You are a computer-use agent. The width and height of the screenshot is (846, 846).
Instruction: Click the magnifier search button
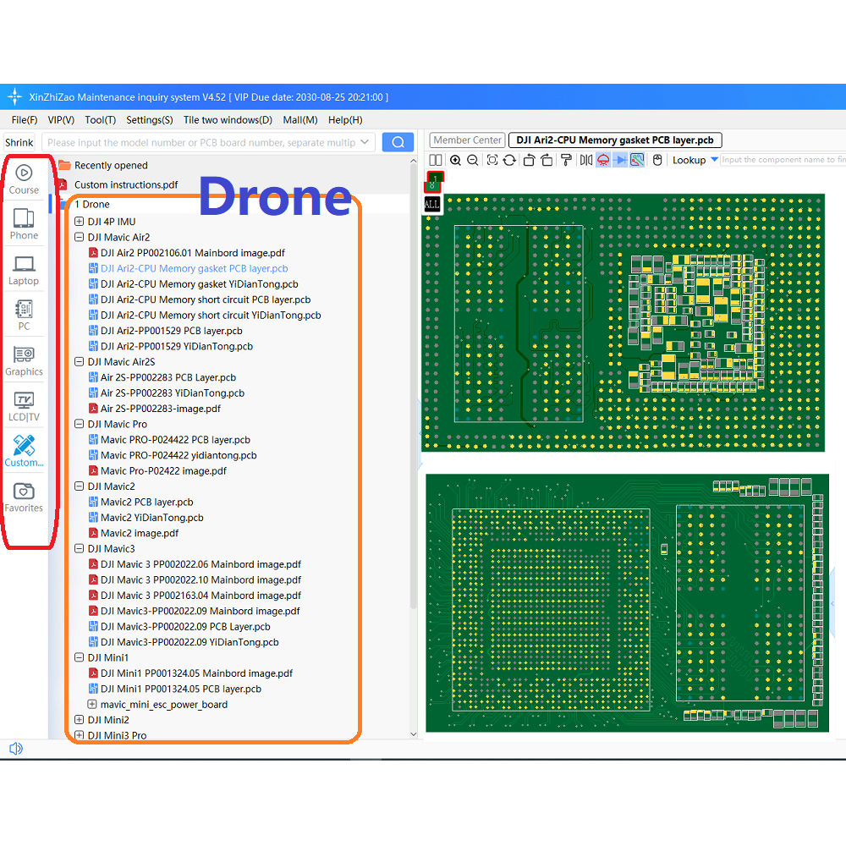tap(398, 142)
